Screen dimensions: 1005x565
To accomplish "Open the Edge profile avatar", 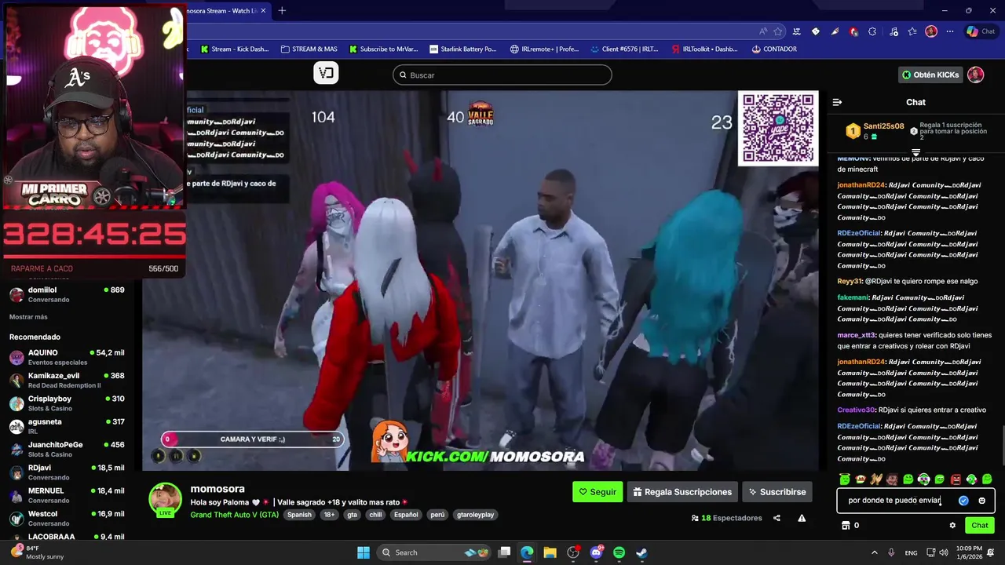I will [x=931, y=31].
